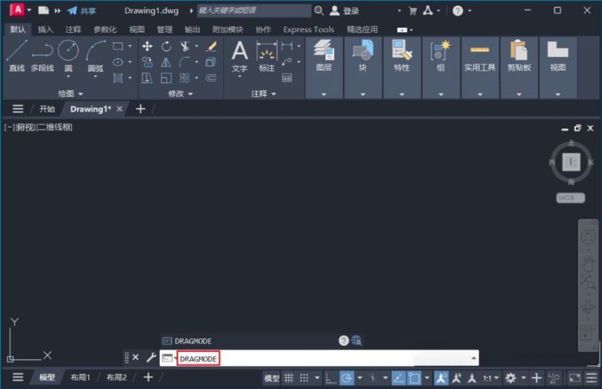Screen dimensions: 602x389
Task: Click the Share (共享) button
Action: pyautogui.click(x=81, y=11)
